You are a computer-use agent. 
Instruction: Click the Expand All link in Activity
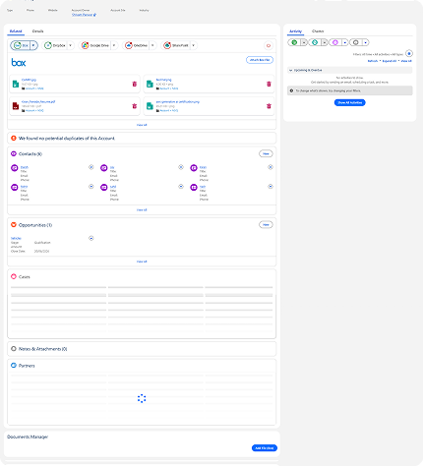(x=390, y=61)
